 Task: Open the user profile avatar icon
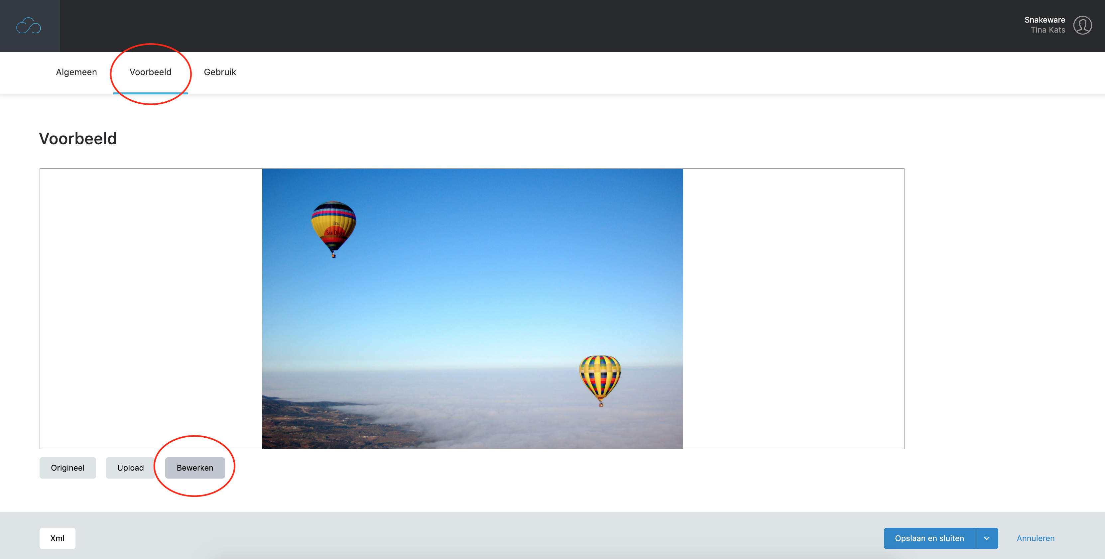[1082, 25]
